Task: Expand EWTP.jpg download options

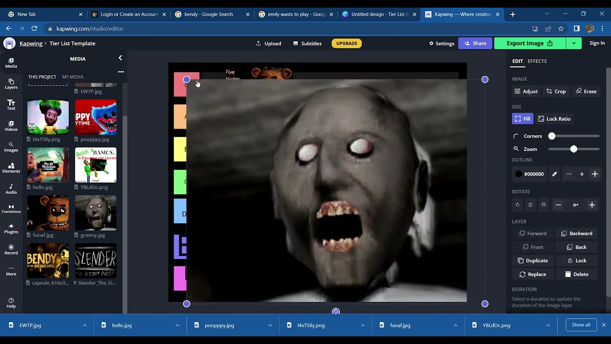Action: 84,325
